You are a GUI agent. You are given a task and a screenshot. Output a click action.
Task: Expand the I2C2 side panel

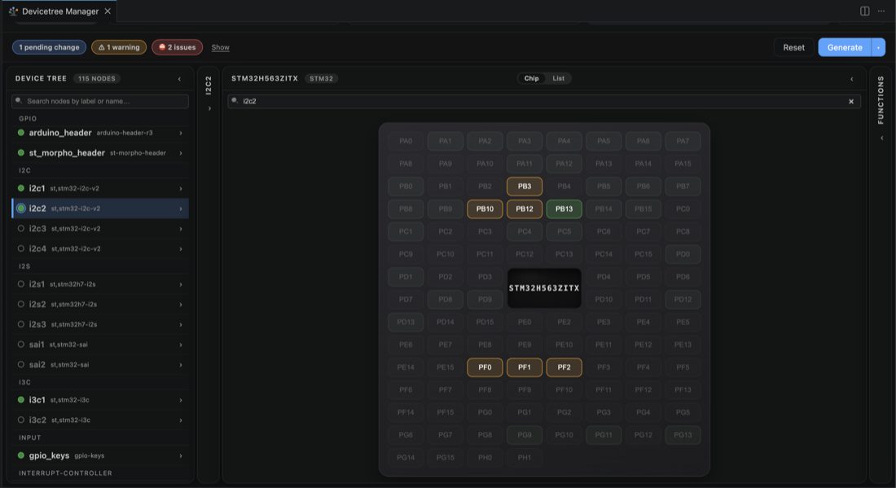pyautogui.click(x=209, y=108)
